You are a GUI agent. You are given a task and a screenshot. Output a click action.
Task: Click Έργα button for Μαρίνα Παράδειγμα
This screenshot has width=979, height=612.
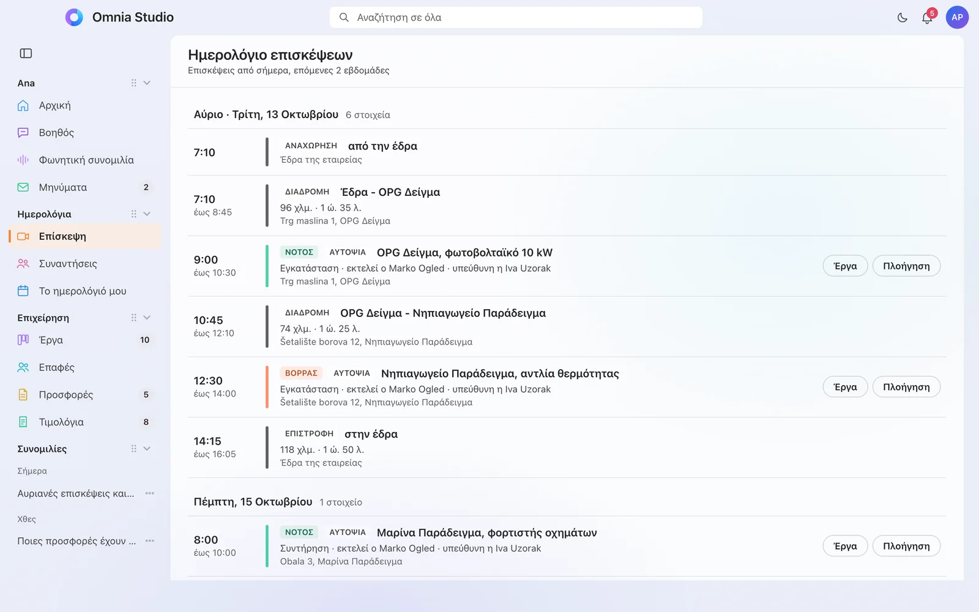(845, 546)
